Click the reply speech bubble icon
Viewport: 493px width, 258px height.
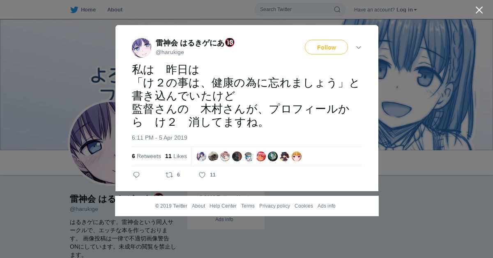coord(136,175)
